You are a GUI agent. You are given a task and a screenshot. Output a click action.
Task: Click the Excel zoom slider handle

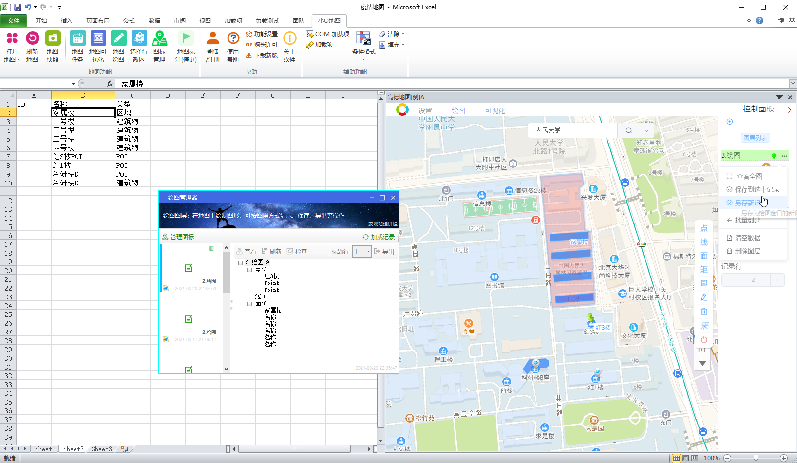(x=756, y=458)
